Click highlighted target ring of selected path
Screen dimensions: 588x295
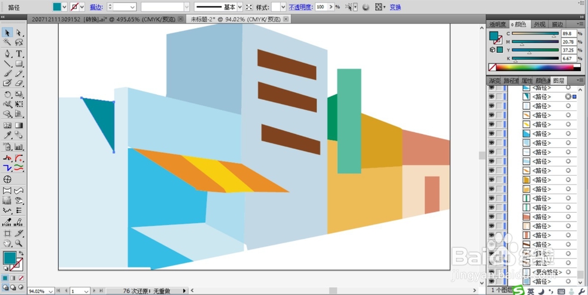[x=569, y=97]
